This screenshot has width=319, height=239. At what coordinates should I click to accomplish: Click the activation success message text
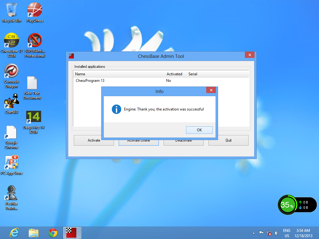[164, 109]
